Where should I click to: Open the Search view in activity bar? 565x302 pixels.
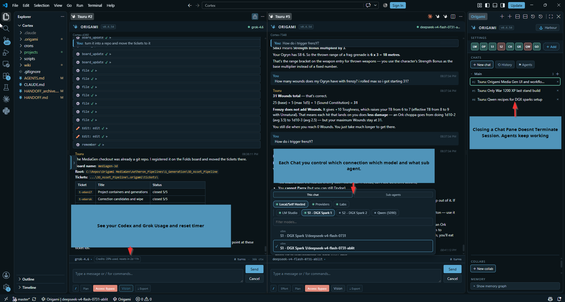click(6, 29)
